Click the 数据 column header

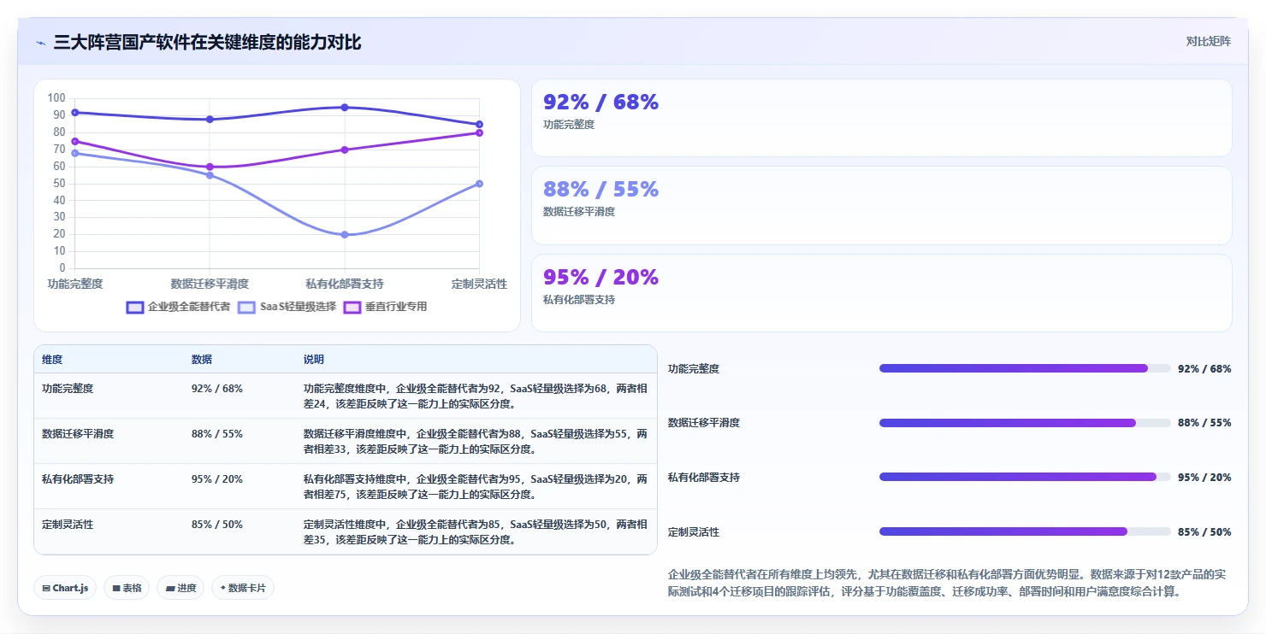point(202,360)
